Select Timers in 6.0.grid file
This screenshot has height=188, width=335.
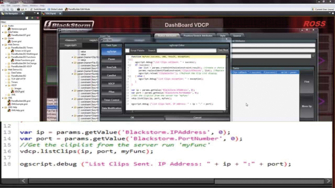pyautogui.click(x=21, y=51)
